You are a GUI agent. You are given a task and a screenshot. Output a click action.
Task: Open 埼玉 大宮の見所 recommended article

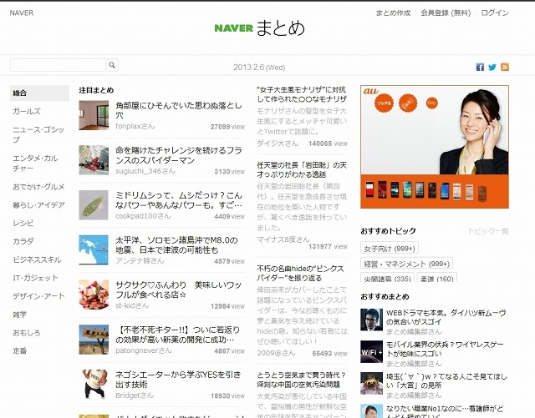(x=446, y=380)
